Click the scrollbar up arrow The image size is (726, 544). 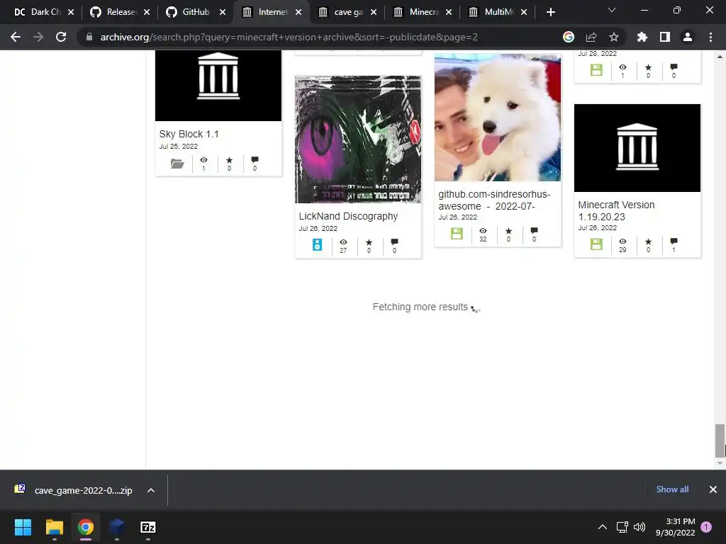pyautogui.click(x=720, y=57)
